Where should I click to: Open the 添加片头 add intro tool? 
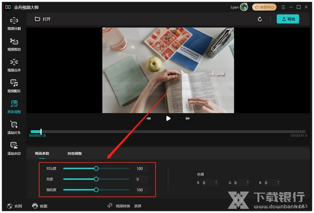[x=14, y=128]
